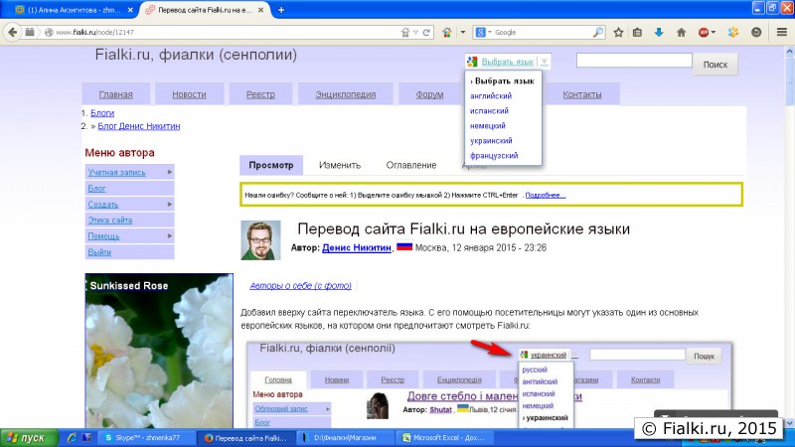Switch to Microsoft Excel taskbar button
This screenshot has height=447, width=795.
click(x=444, y=438)
